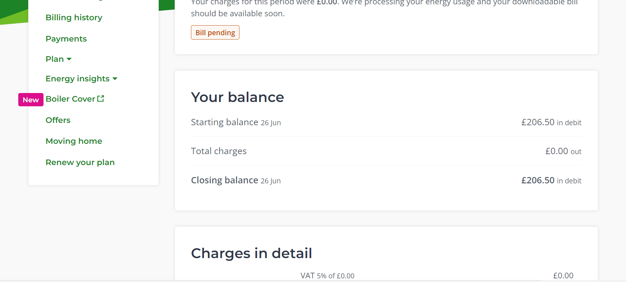Click the caret arrow beside Energy insights
This screenshot has height=282, width=626.
tap(115, 79)
